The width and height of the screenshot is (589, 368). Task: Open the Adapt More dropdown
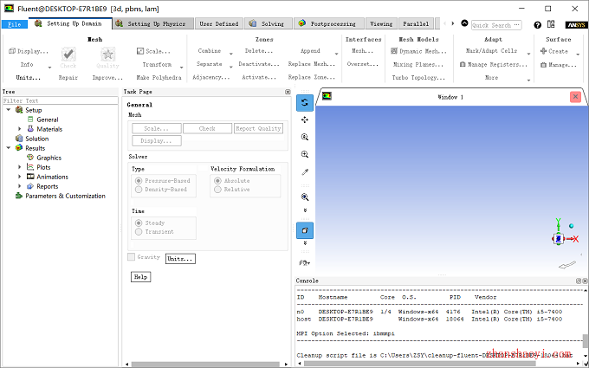coord(529,81)
